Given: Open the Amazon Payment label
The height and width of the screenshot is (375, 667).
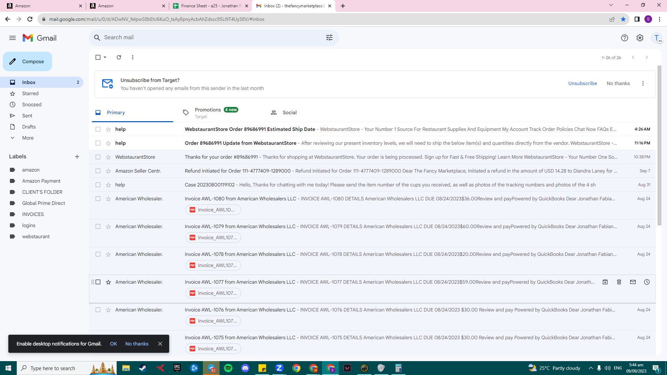Looking at the screenshot, I should (42, 181).
